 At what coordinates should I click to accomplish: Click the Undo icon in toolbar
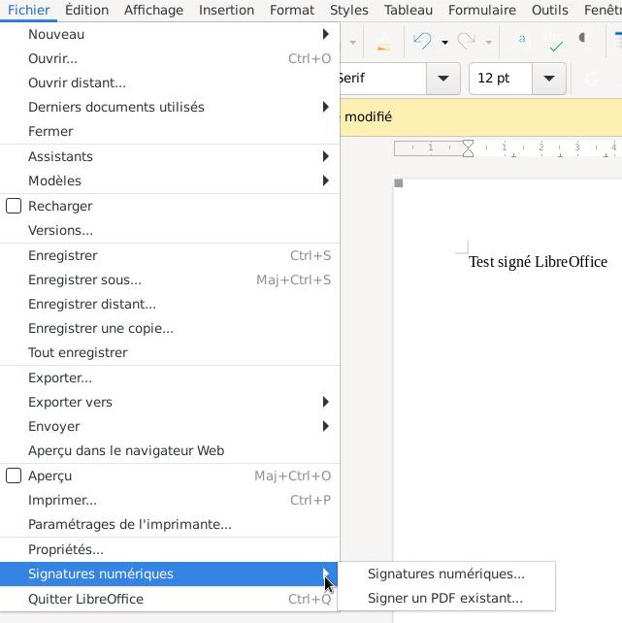[x=421, y=42]
